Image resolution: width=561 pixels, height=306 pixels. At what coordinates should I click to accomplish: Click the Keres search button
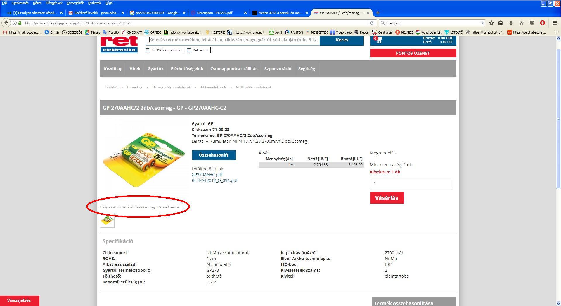coord(342,40)
